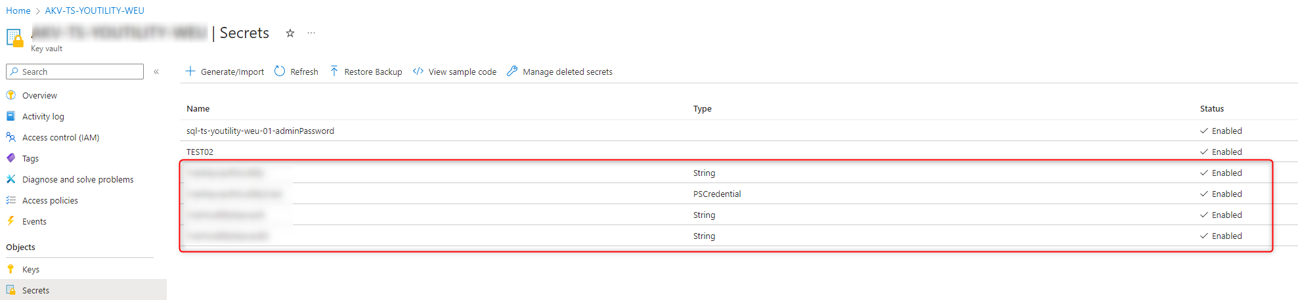The height and width of the screenshot is (300, 1298).
Task: Open the Tags page
Action: coord(30,159)
